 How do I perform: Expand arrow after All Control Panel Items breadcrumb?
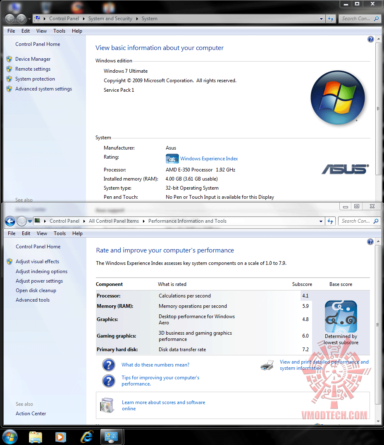[143, 221]
